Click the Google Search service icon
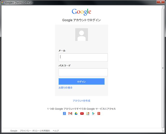This screenshot has width=166, height=134. 64,114
